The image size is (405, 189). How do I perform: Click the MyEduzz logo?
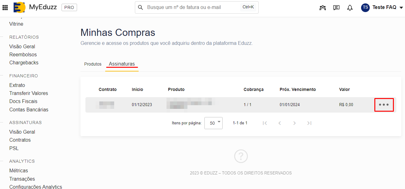19,7
